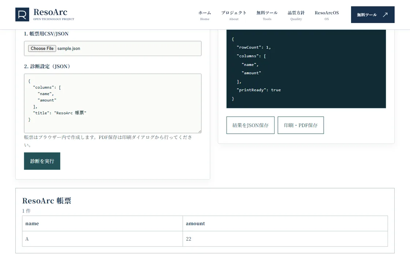Open the 品質方針 Quality menu item
Image resolution: width=410 pixels, height=260 pixels.
pos(296,15)
